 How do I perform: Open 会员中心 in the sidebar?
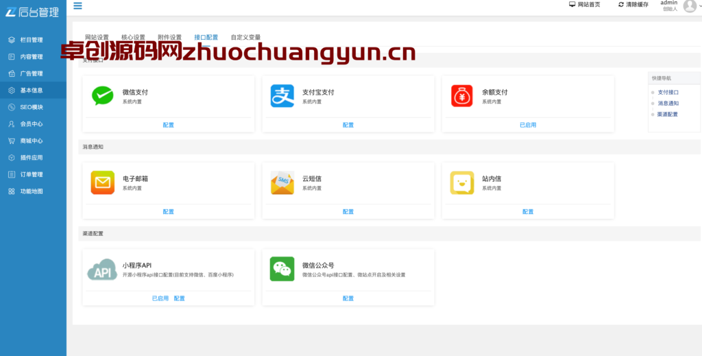tap(33, 124)
